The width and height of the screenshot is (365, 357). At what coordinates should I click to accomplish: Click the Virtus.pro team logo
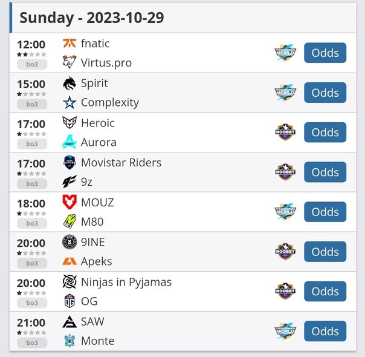[69, 62]
